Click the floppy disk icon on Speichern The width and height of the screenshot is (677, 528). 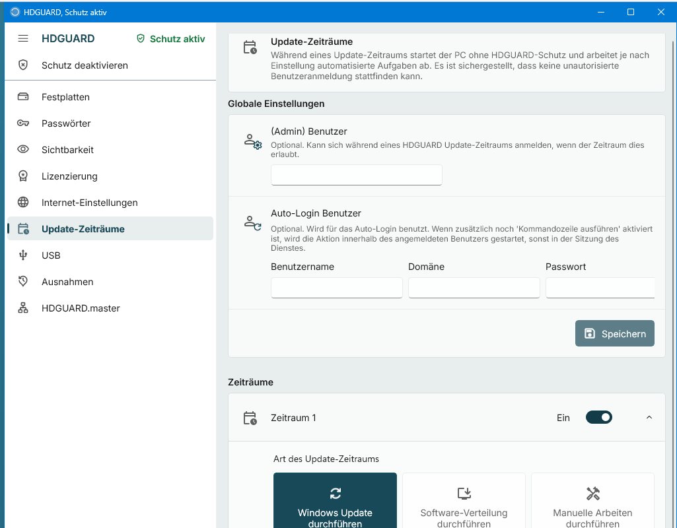click(x=589, y=333)
